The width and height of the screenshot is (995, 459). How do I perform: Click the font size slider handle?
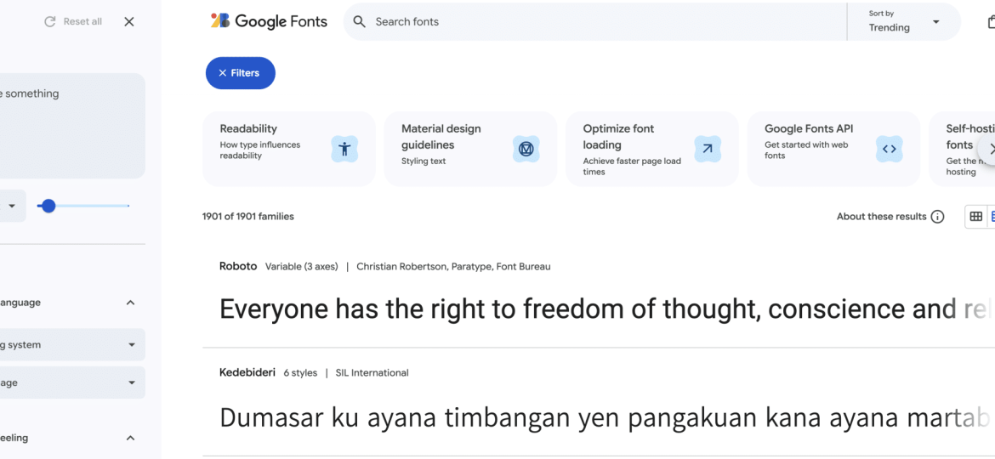click(48, 206)
